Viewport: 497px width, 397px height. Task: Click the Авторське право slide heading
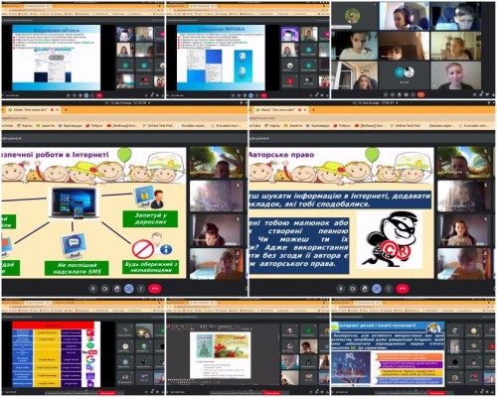[281, 155]
